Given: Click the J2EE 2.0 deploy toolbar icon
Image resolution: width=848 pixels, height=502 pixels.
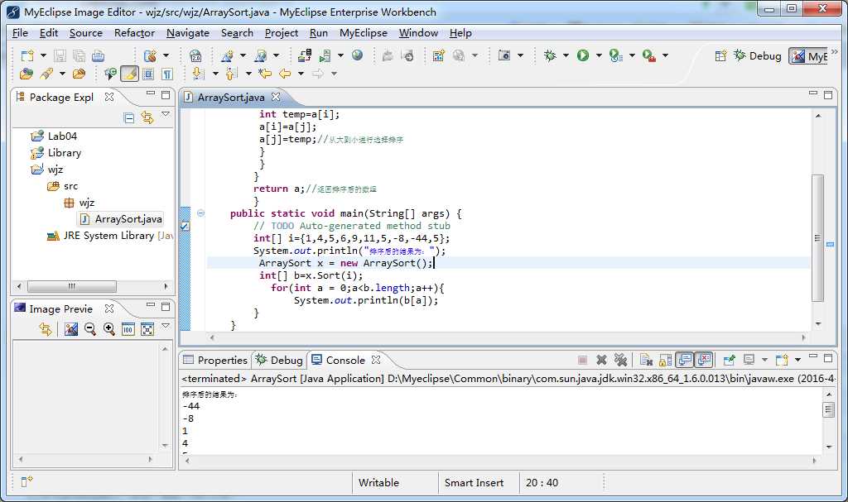Looking at the screenshot, I should click(195, 55).
